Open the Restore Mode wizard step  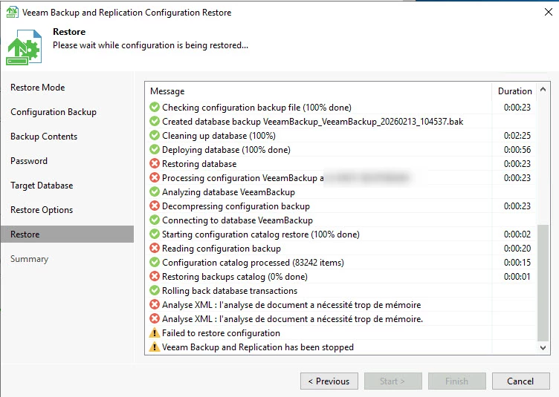click(38, 88)
